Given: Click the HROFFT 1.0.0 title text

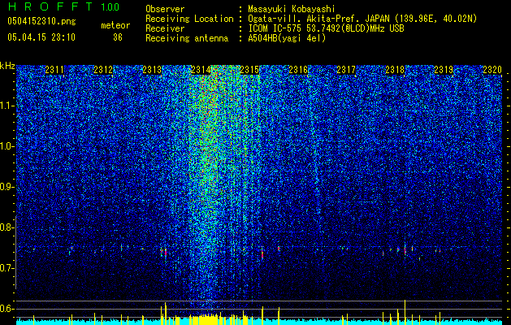Looking at the screenshot, I should pyautogui.click(x=63, y=6).
